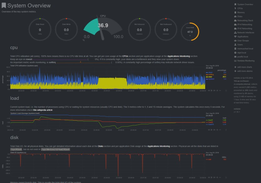The height and width of the screenshot is (183, 261).
Task: Open this wikipedia article link
Action: (x=43, y=110)
